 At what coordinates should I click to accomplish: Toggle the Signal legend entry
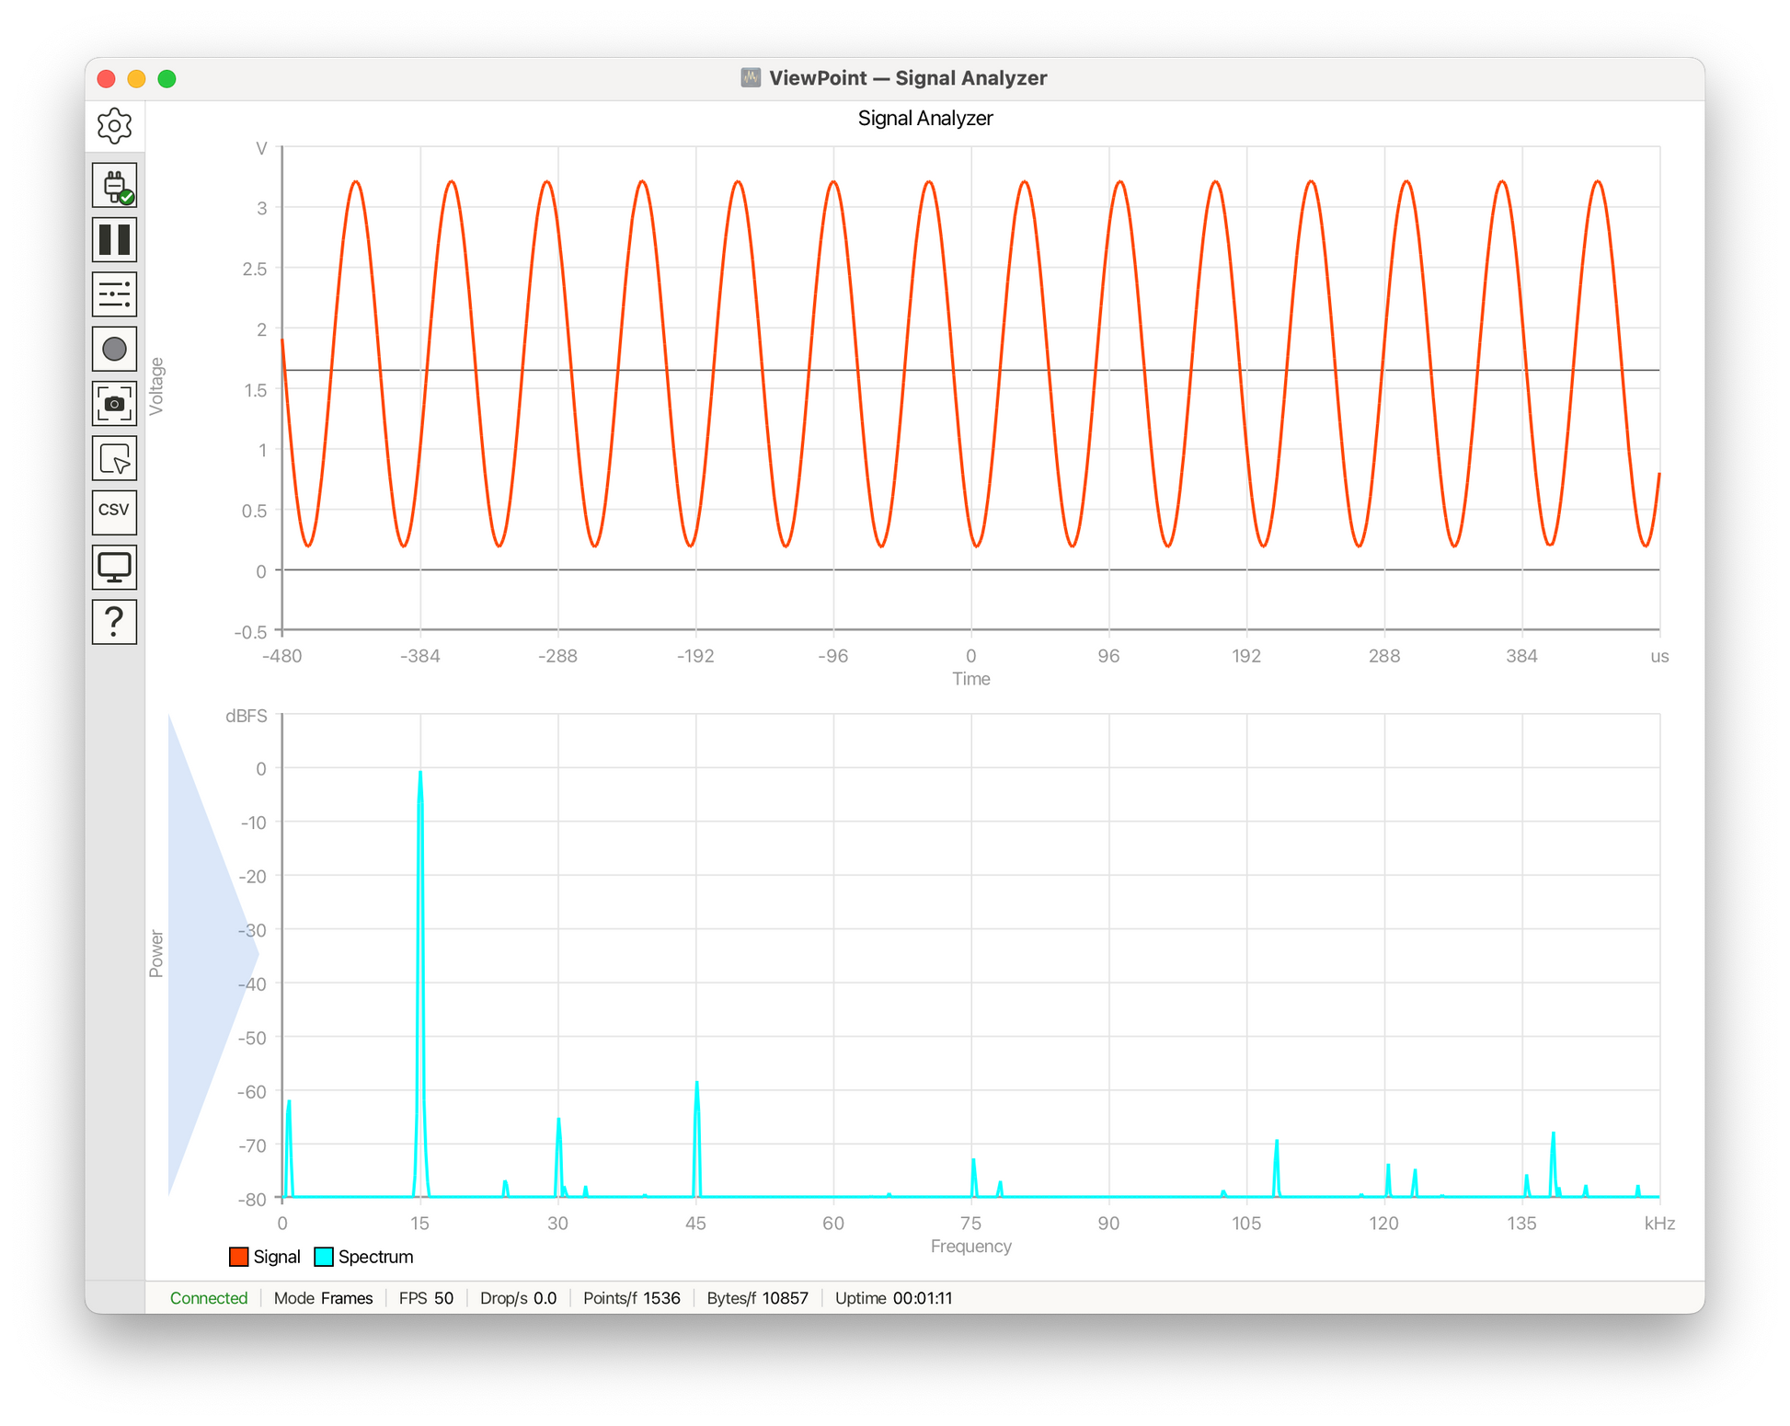pos(265,1257)
